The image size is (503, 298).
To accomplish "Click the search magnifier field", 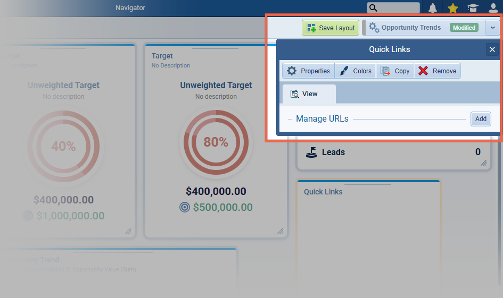I will point(392,8).
